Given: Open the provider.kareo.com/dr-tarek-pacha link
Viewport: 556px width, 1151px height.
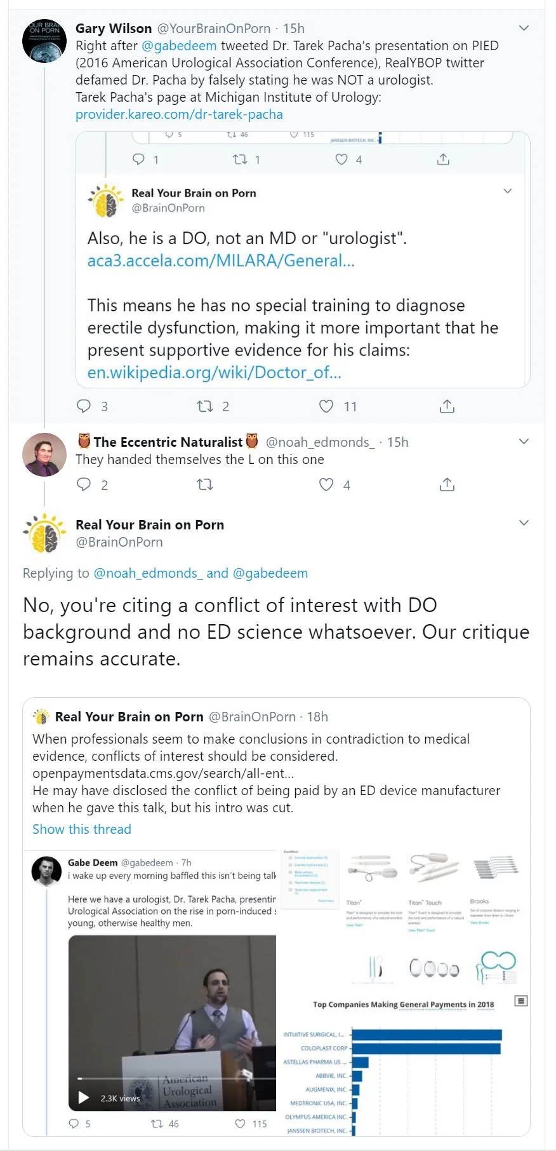Looking at the screenshot, I should (x=179, y=114).
